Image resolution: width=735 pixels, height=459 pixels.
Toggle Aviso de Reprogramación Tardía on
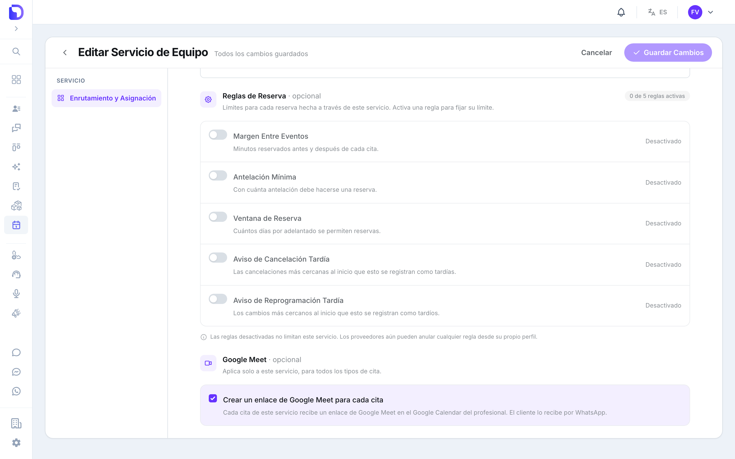pyautogui.click(x=218, y=299)
